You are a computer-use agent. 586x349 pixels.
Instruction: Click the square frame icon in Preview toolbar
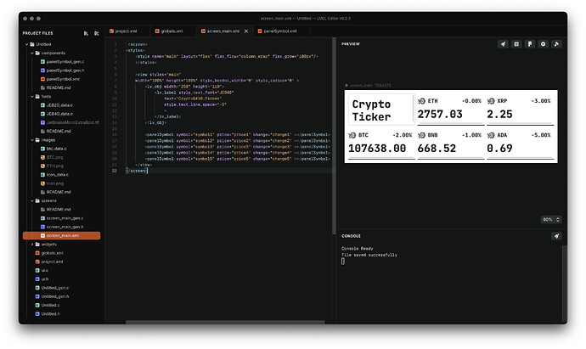(516, 44)
